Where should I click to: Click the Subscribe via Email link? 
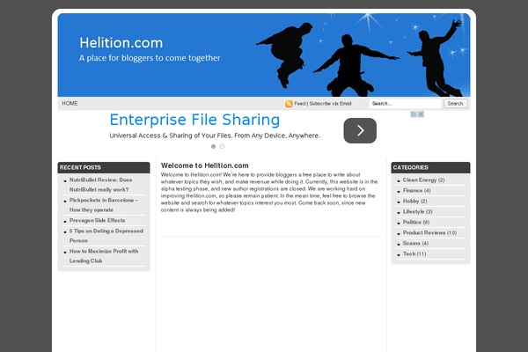330,104
